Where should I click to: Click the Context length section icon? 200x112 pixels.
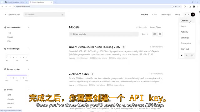coord(5,49)
